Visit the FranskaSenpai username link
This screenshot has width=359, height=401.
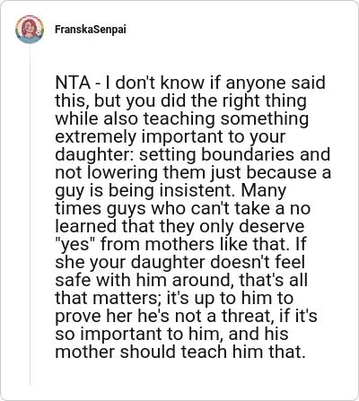point(91,30)
